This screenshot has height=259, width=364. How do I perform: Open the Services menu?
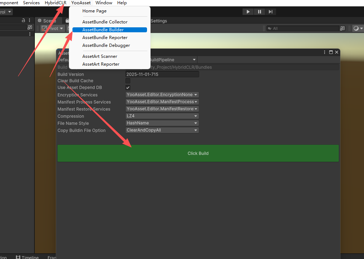pos(31,3)
